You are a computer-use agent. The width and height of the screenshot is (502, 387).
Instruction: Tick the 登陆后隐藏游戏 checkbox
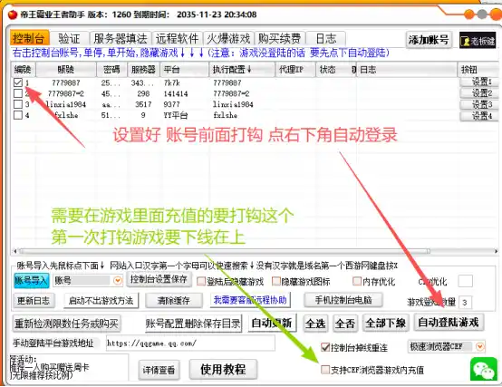click(x=201, y=281)
